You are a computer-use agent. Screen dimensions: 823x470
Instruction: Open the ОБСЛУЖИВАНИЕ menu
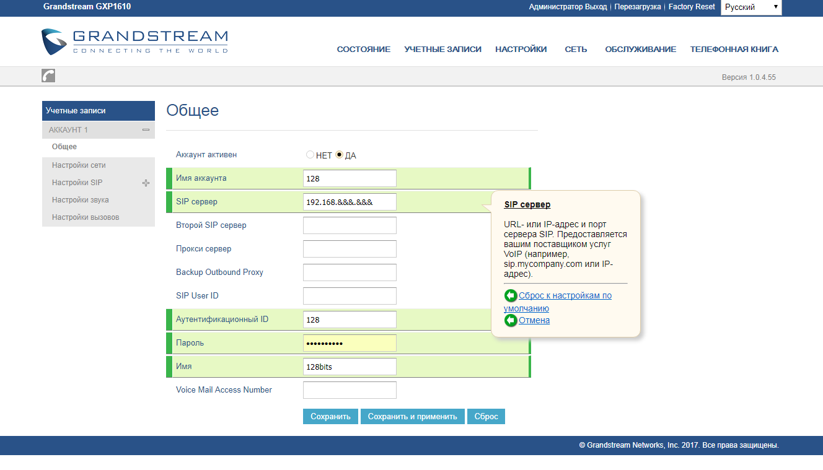point(641,50)
